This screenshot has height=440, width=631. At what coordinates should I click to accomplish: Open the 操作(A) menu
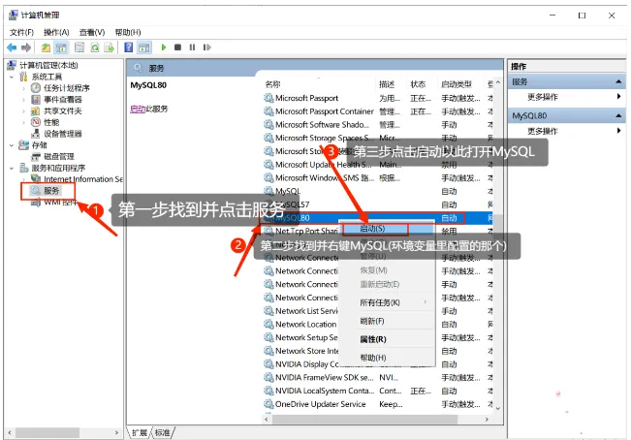click(56, 32)
